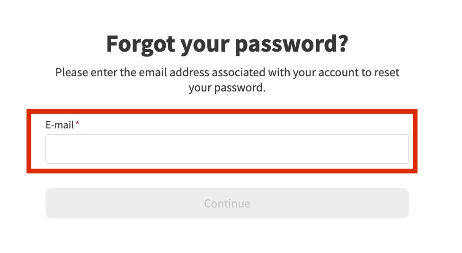This screenshot has height=253, width=462.
Task: Click the "E-mail" text above the input
Action: (60, 125)
